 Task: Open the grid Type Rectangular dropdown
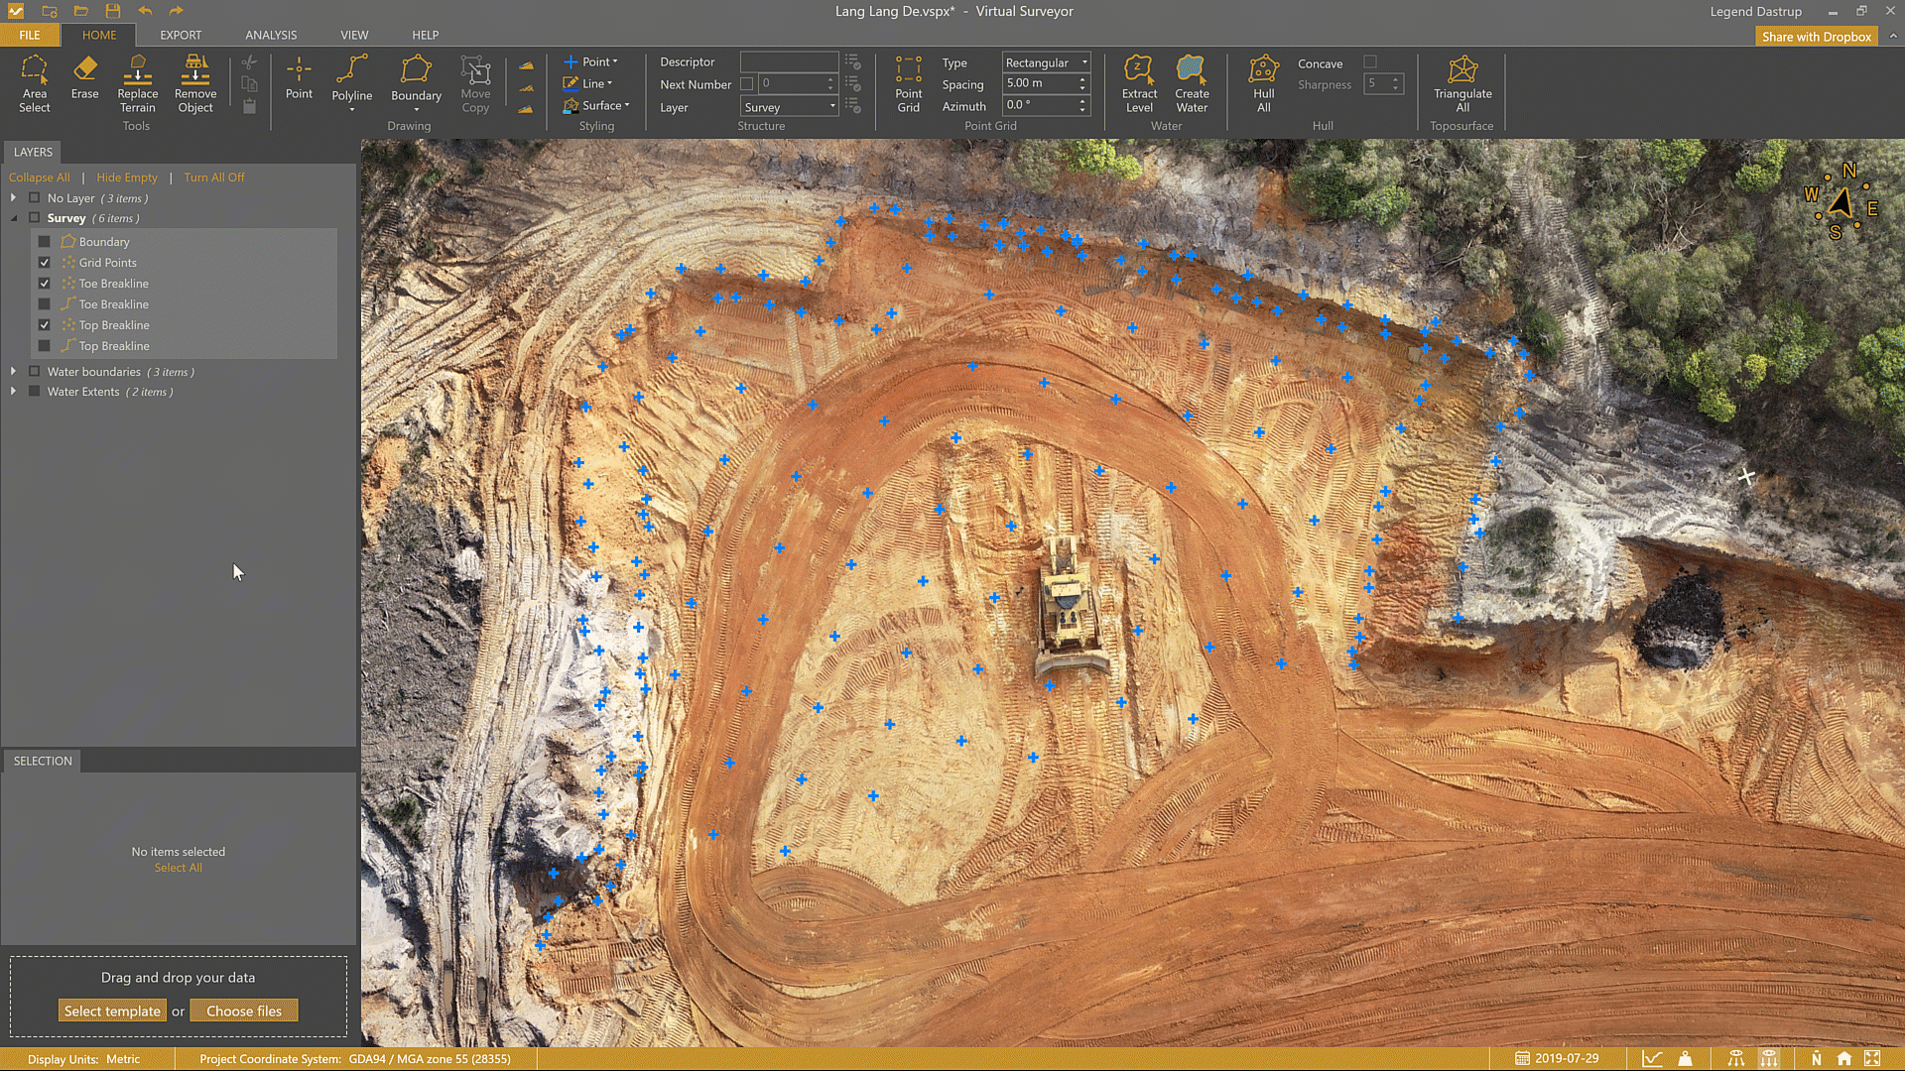coord(1046,62)
